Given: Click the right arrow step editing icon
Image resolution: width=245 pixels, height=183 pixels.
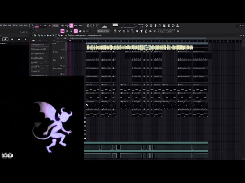Looking at the screenshot, I should [67, 31].
